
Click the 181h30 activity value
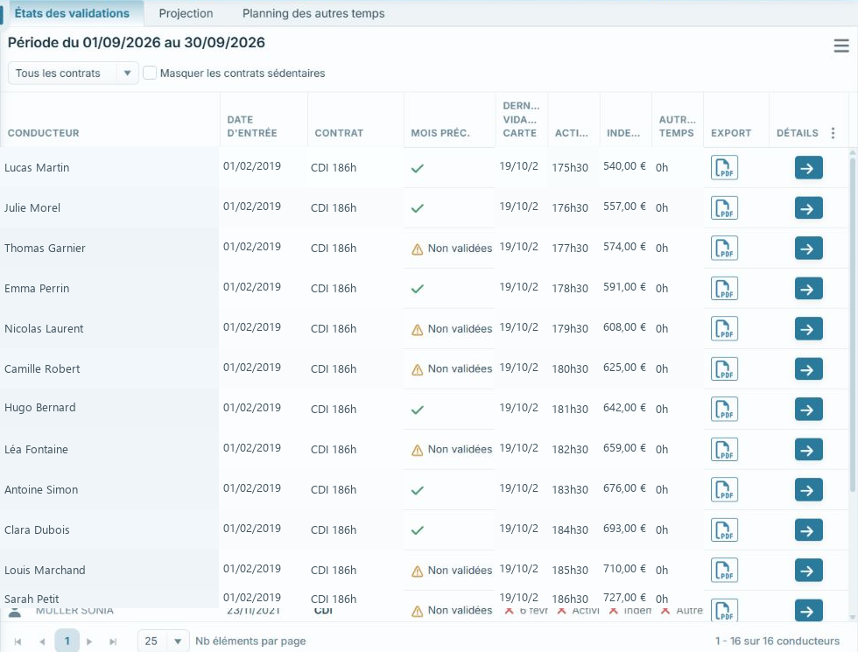coord(570,410)
